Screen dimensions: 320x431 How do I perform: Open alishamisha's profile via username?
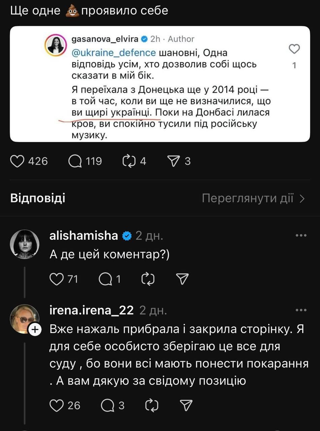[x=84, y=236]
